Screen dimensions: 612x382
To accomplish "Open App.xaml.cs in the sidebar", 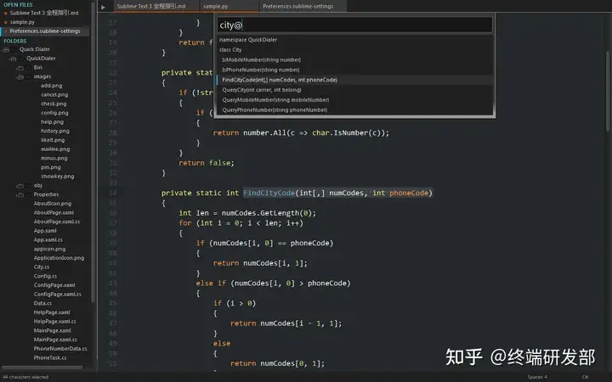I will point(48,239).
